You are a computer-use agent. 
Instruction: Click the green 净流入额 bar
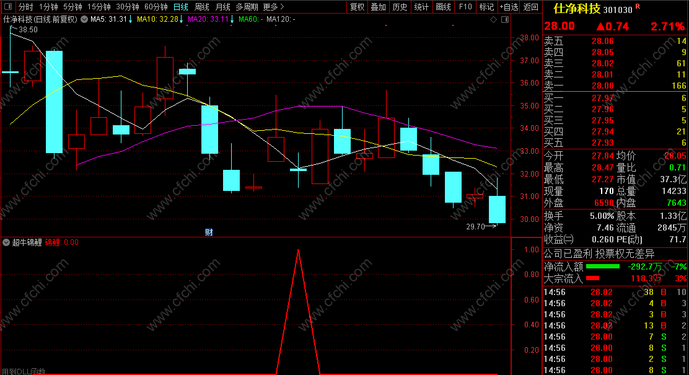click(x=603, y=267)
